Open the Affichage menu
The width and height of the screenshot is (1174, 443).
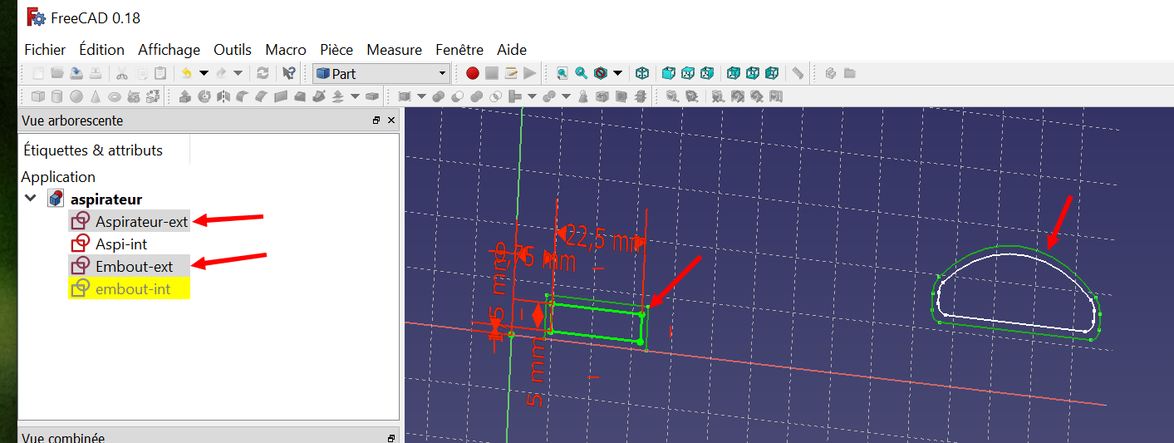point(169,50)
